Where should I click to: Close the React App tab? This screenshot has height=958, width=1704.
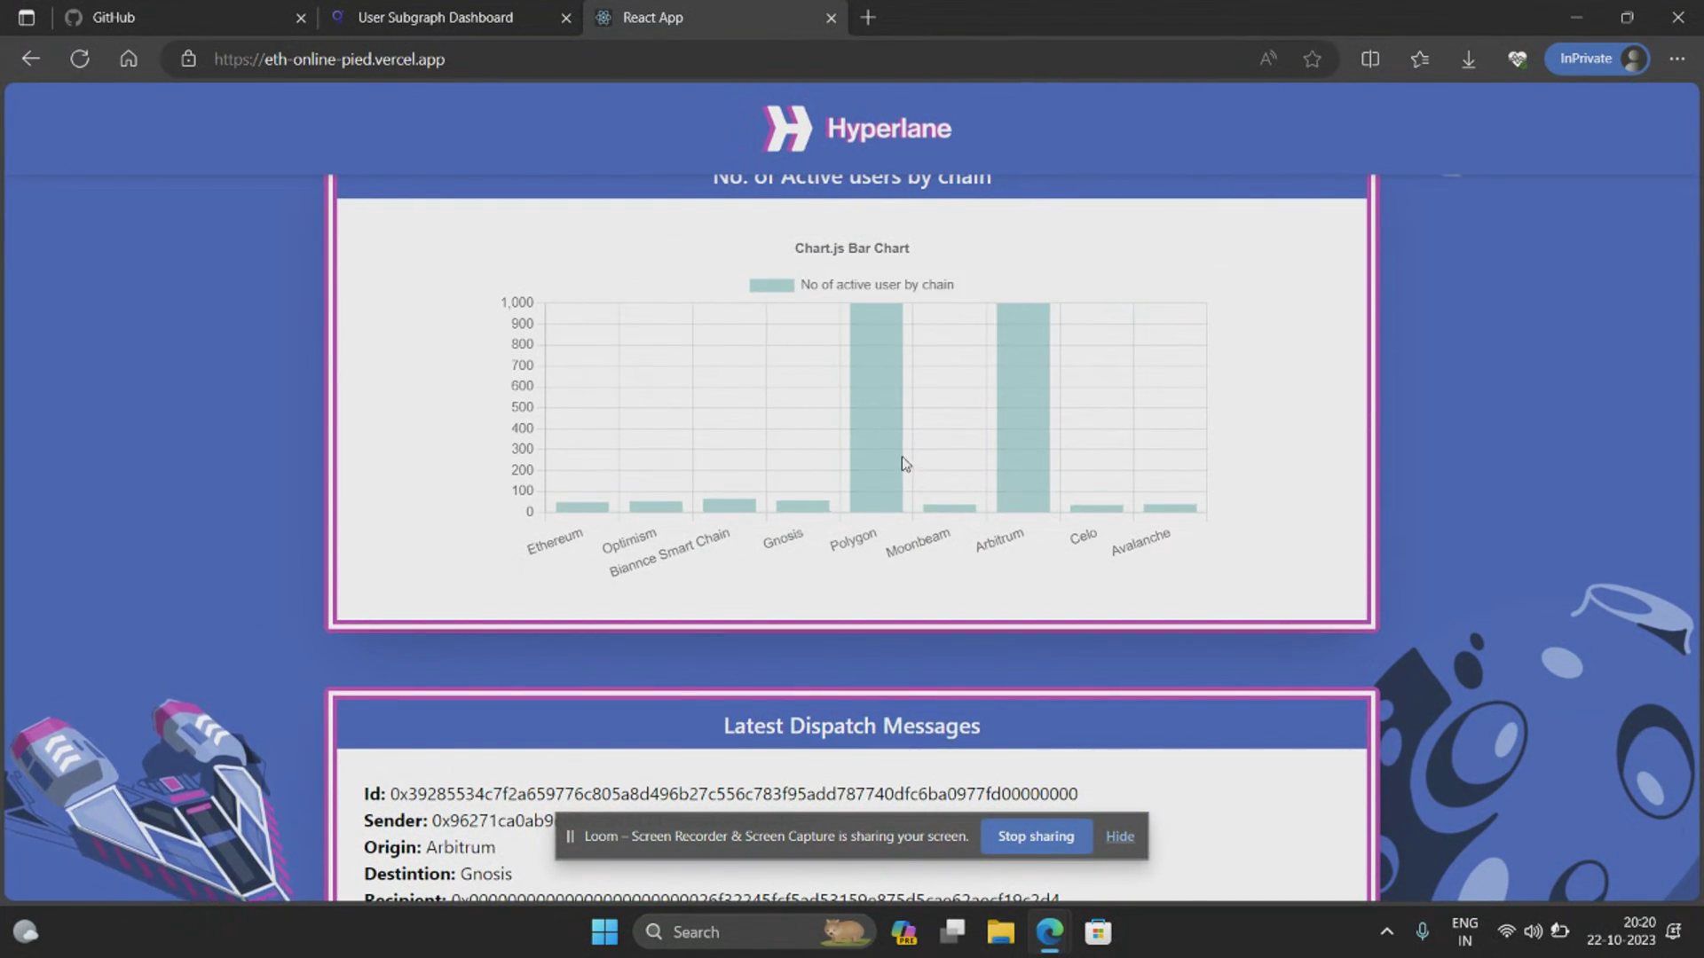[831, 18]
